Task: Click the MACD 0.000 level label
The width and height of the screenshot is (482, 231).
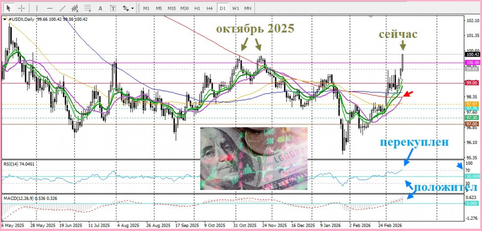Action: [x=472, y=203]
